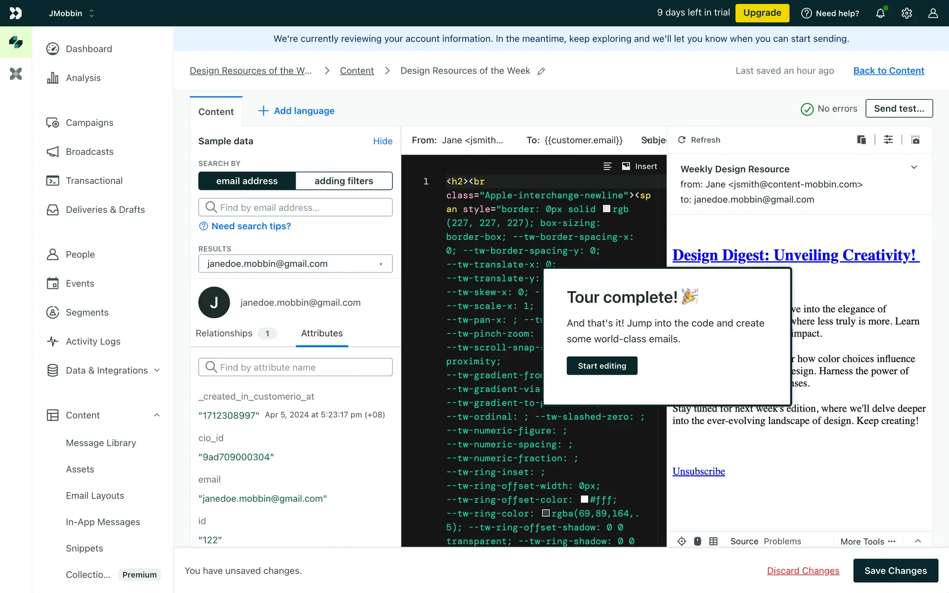
Task: Open the Problems tab in preview footer
Action: pos(782,541)
